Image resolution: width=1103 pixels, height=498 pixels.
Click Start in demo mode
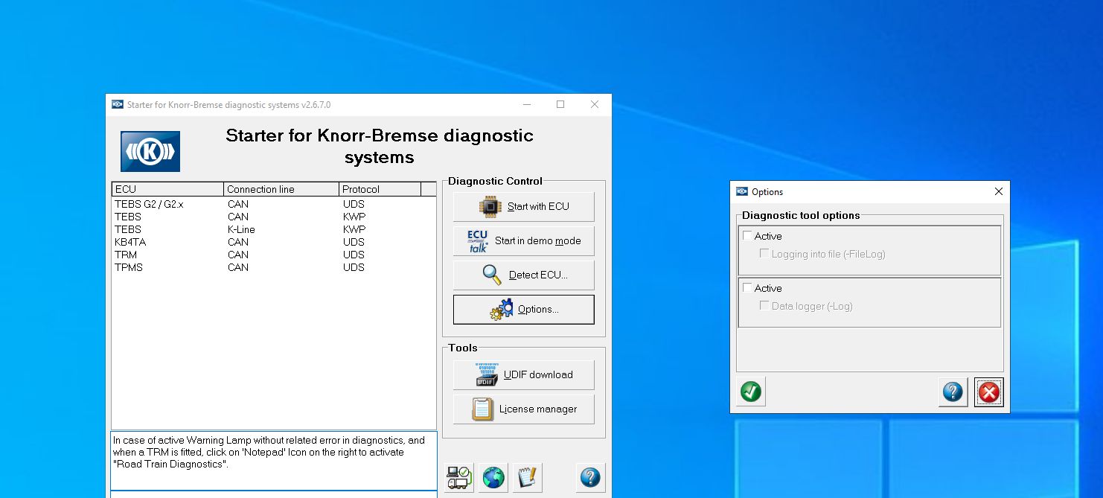click(523, 240)
